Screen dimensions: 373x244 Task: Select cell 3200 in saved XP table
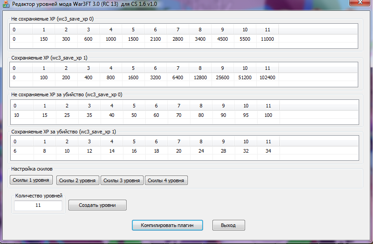[x=155, y=77]
